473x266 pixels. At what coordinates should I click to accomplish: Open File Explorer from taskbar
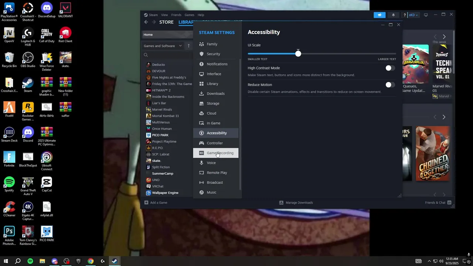coord(42,261)
